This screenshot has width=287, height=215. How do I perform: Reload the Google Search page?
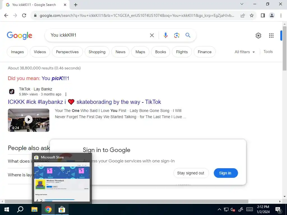24,15
